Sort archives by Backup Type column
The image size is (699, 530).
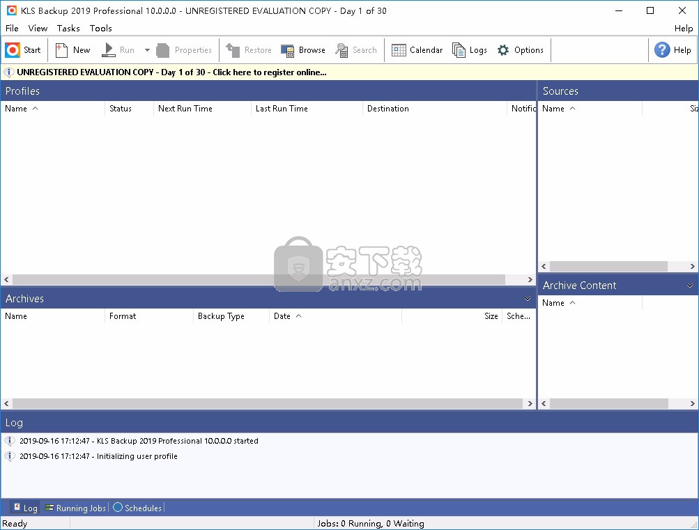(x=231, y=315)
